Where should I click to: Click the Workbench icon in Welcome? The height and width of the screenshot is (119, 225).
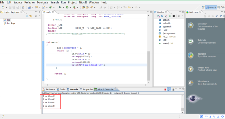[x=191, y=83]
